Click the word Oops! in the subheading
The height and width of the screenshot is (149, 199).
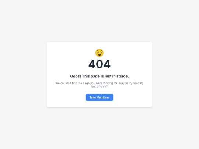point(76,76)
